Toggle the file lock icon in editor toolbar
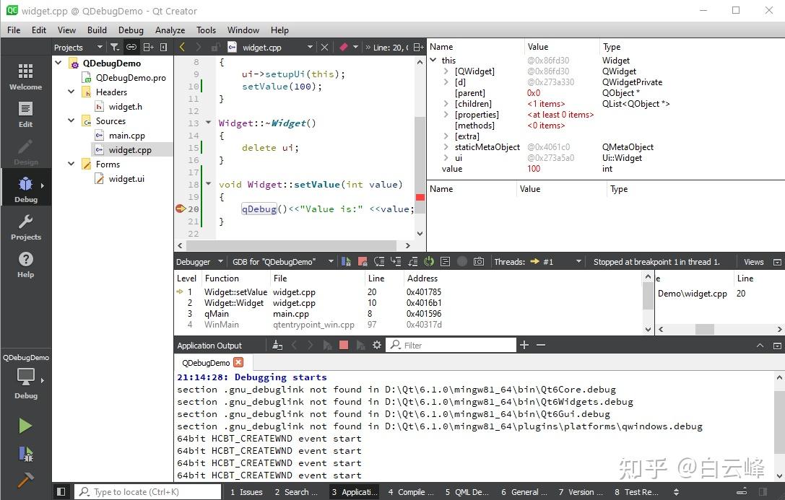This screenshot has width=785, height=500. pos(215,47)
